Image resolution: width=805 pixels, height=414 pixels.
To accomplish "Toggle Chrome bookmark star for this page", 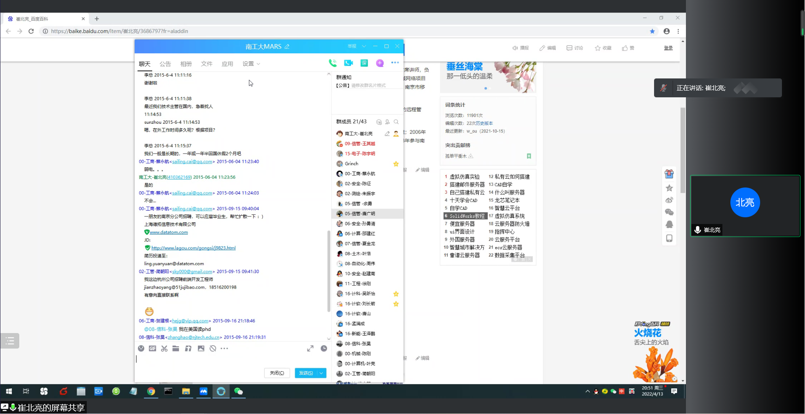I will (652, 31).
